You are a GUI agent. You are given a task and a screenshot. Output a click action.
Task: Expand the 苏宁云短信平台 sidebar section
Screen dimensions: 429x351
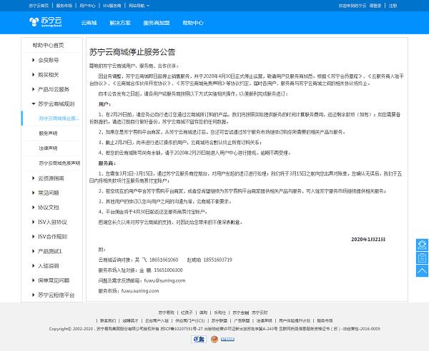pos(53,295)
